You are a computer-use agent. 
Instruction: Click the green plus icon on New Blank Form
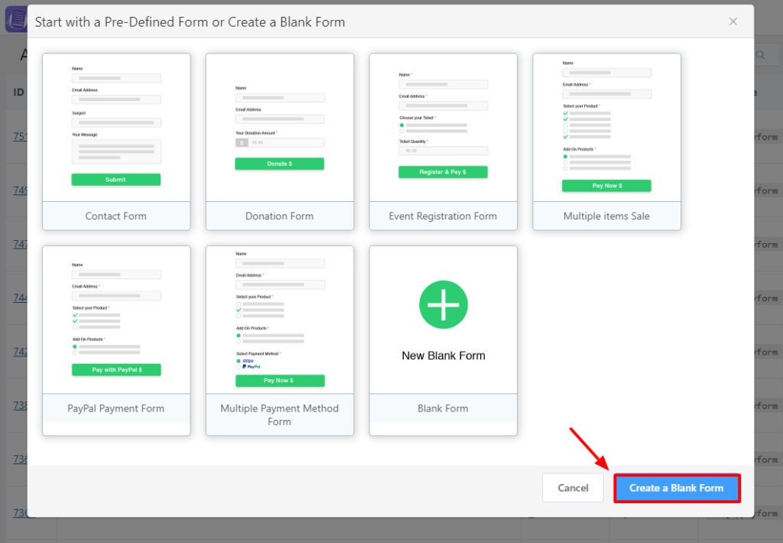click(x=443, y=304)
